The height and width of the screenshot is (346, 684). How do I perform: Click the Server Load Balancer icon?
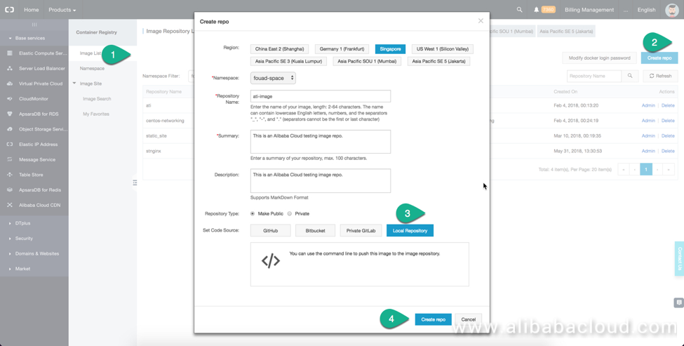click(x=10, y=69)
